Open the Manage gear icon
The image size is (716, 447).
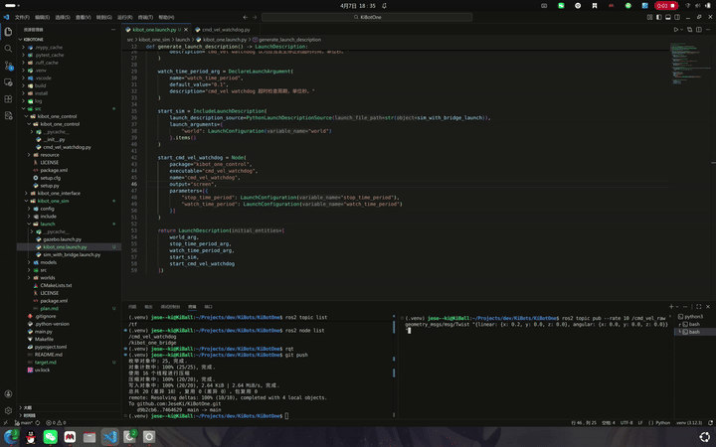click(9, 409)
